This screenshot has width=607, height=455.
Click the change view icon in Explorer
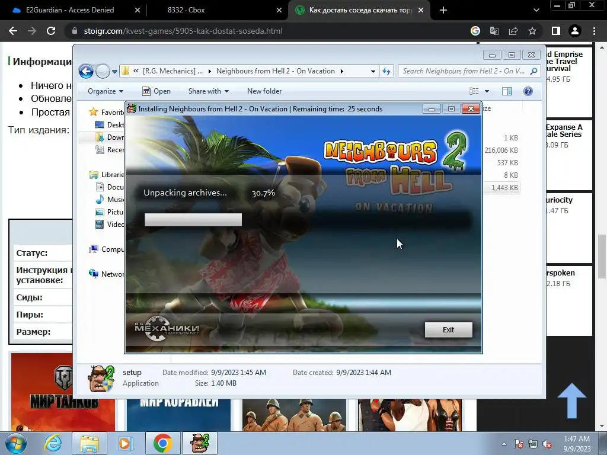(x=474, y=91)
